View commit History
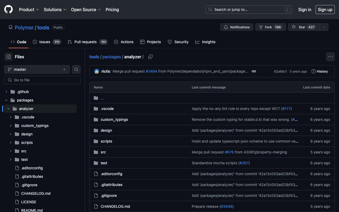 320,71
